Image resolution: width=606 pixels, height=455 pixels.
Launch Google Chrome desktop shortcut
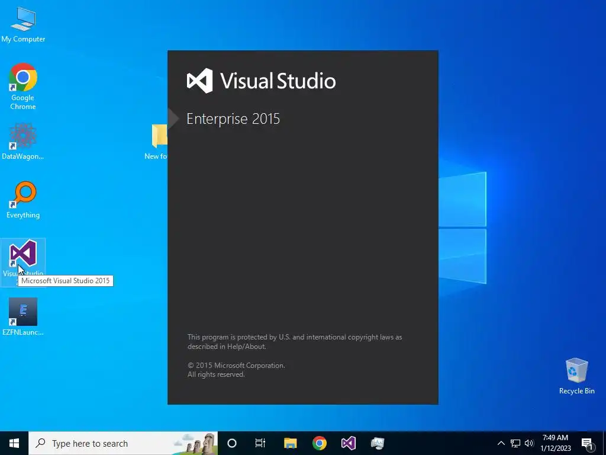[23, 86]
